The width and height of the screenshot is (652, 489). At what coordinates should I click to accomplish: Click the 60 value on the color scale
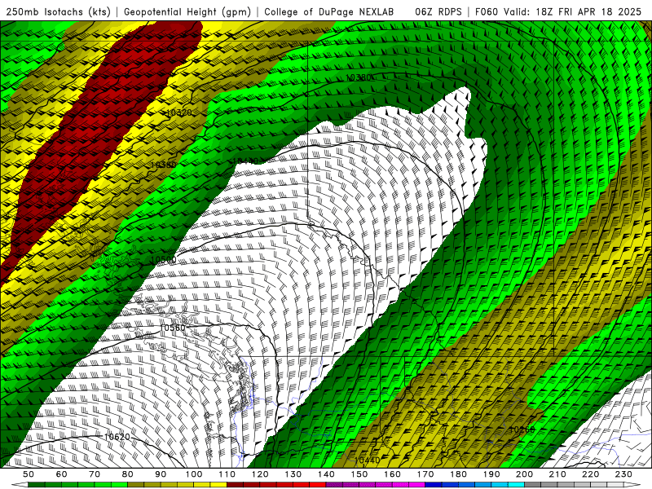pos(61,474)
